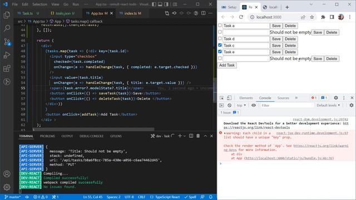Activate DevTools inspect element picker

click(x=221, y=98)
